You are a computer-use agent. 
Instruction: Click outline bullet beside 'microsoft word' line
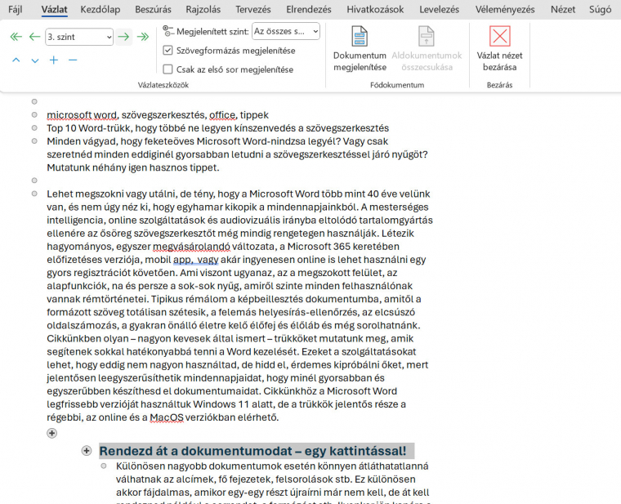pyautogui.click(x=34, y=115)
